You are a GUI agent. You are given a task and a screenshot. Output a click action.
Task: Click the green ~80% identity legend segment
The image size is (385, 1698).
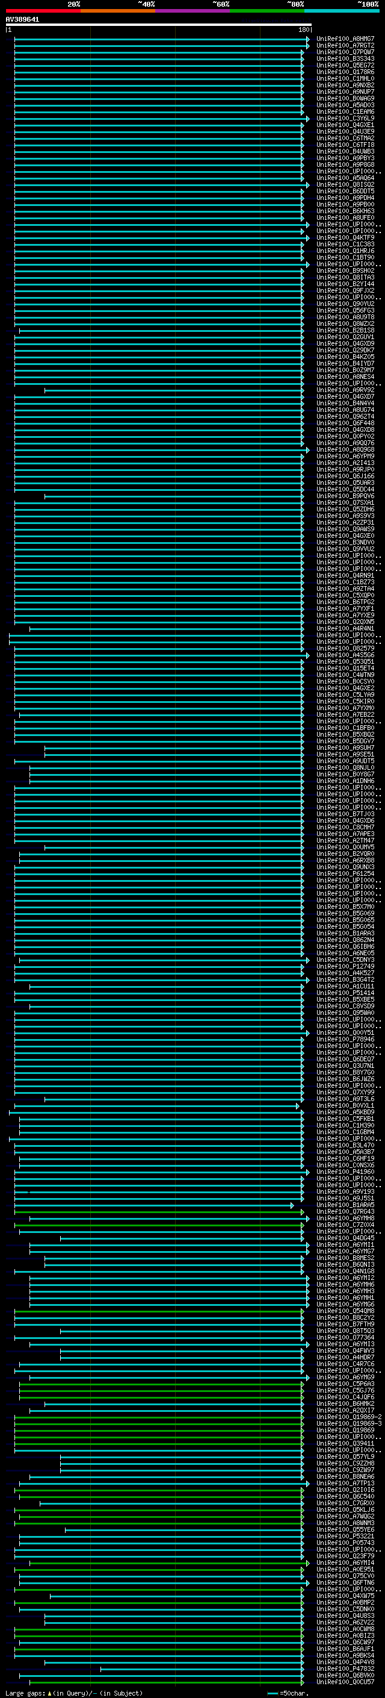pyautogui.click(x=267, y=11)
